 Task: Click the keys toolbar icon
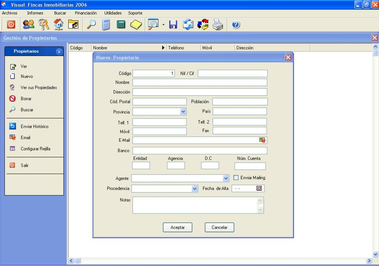point(44,24)
